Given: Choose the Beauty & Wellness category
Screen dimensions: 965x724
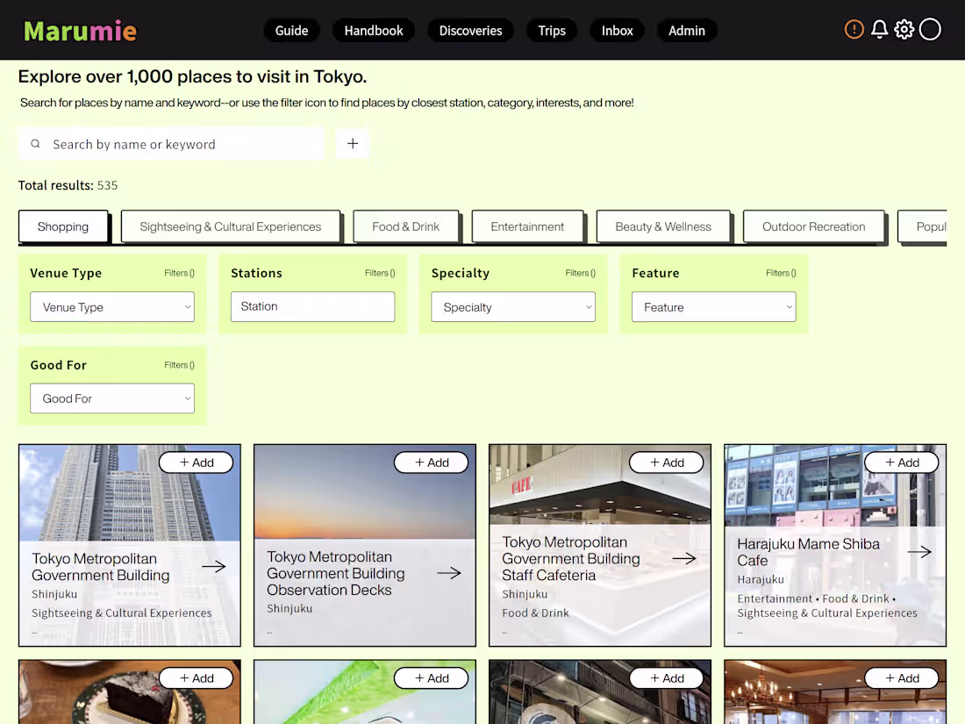Looking at the screenshot, I should 663,226.
